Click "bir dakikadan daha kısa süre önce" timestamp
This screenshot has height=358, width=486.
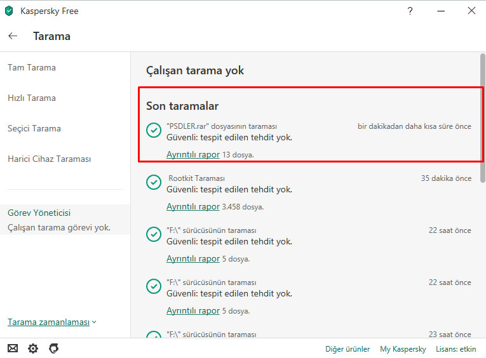(x=414, y=126)
